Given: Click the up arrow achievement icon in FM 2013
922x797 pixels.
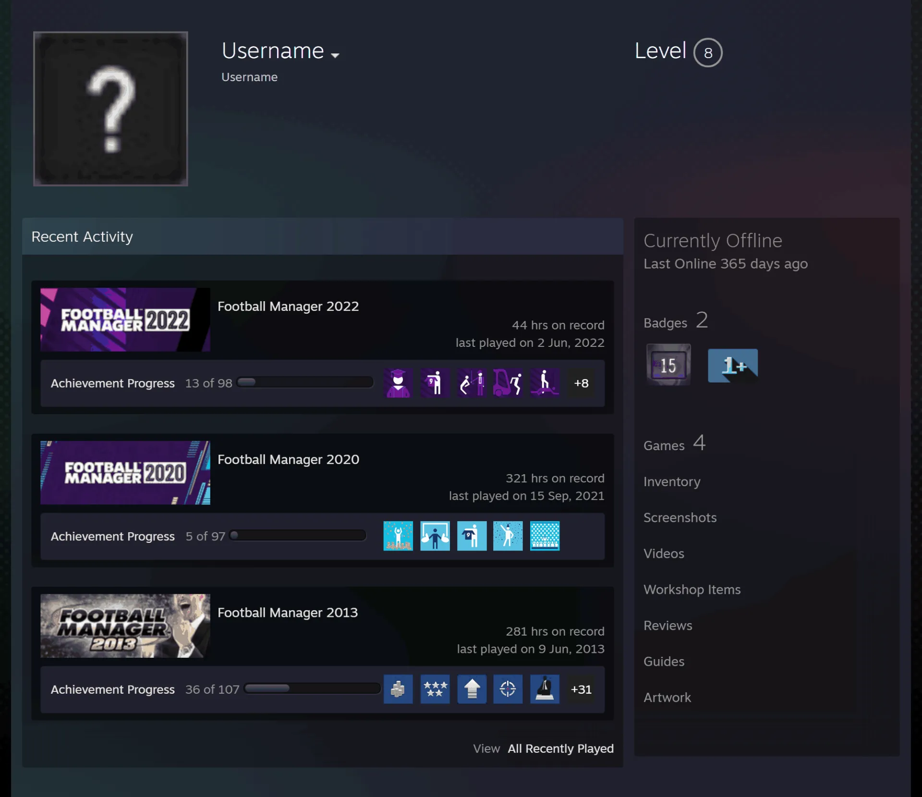Looking at the screenshot, I should (472, 689).
